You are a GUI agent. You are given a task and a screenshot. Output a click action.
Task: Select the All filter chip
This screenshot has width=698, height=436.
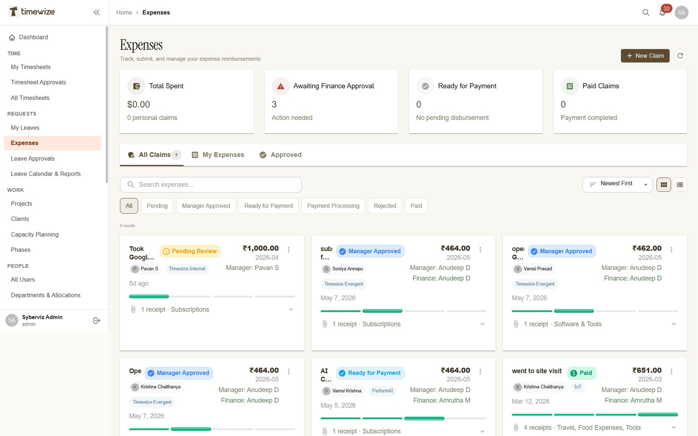(x=129, y=206)
